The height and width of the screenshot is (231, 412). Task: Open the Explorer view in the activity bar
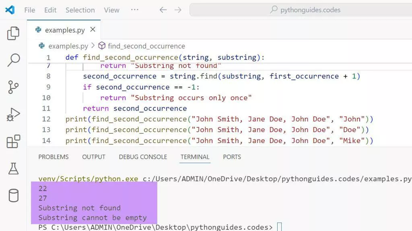click(x=13, y=33)
